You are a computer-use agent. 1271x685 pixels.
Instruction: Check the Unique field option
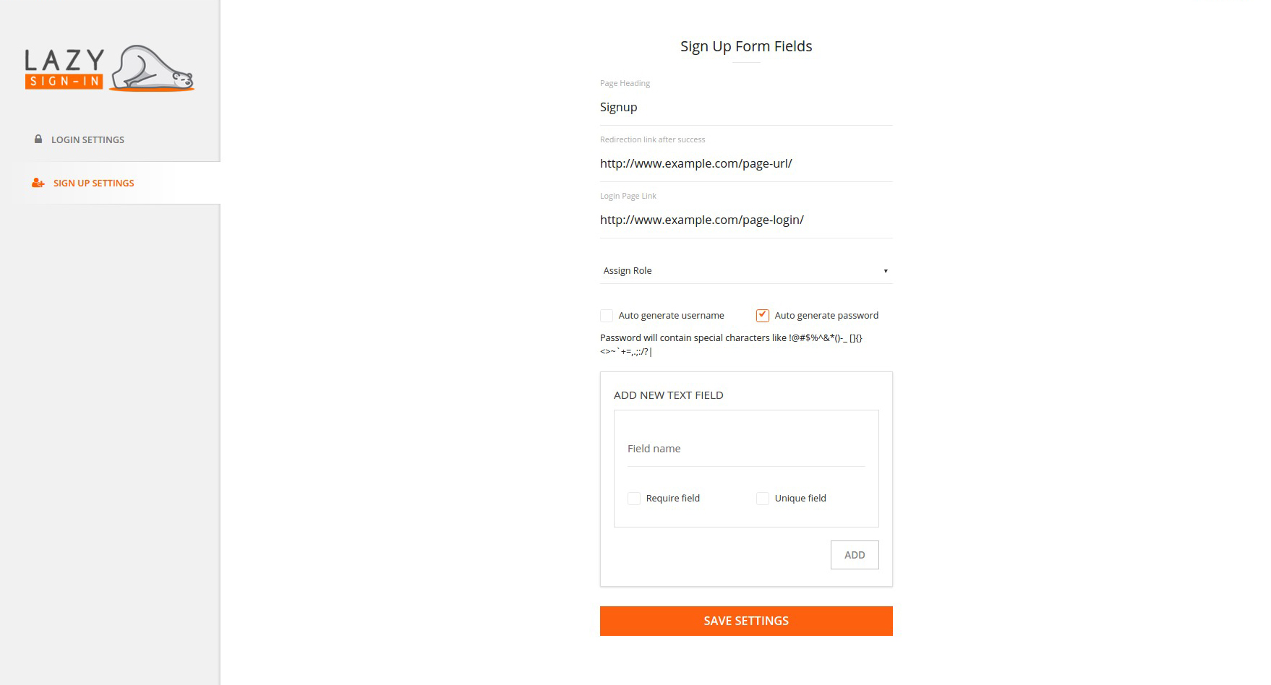(x=763, y=498)
